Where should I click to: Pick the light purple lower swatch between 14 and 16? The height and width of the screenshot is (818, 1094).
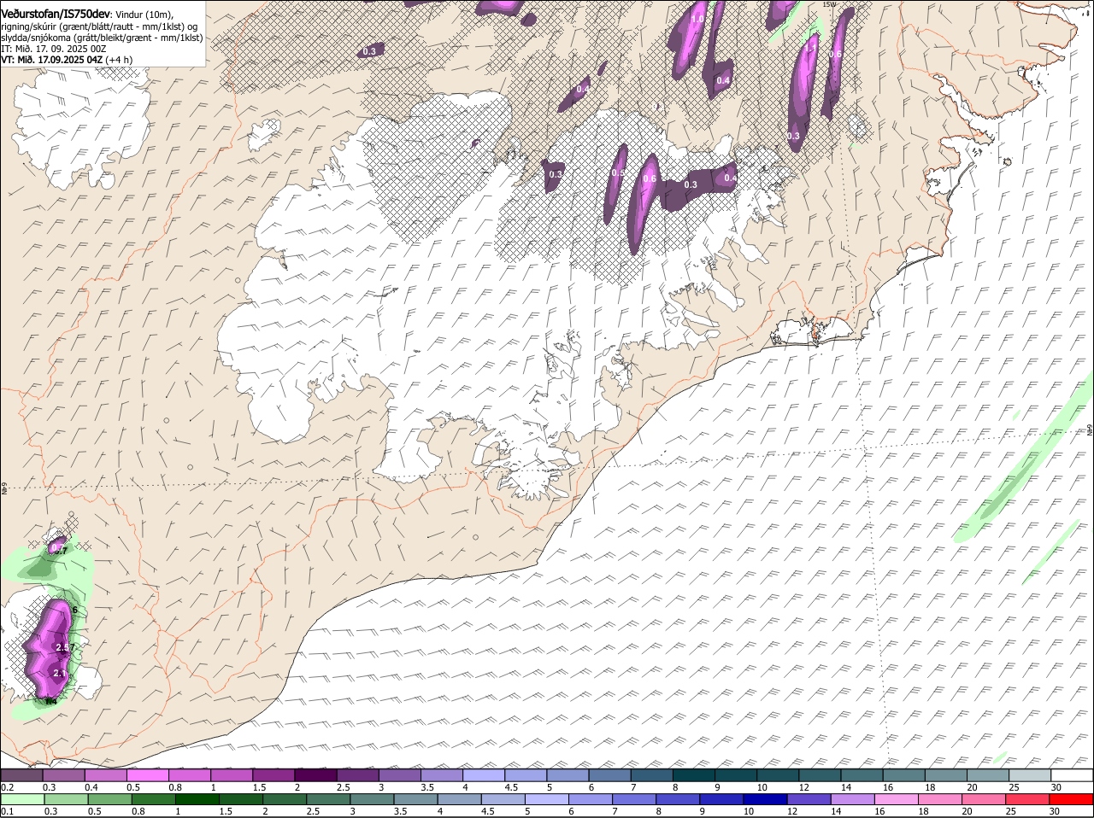pyautogui.click(x=852, y=799)
